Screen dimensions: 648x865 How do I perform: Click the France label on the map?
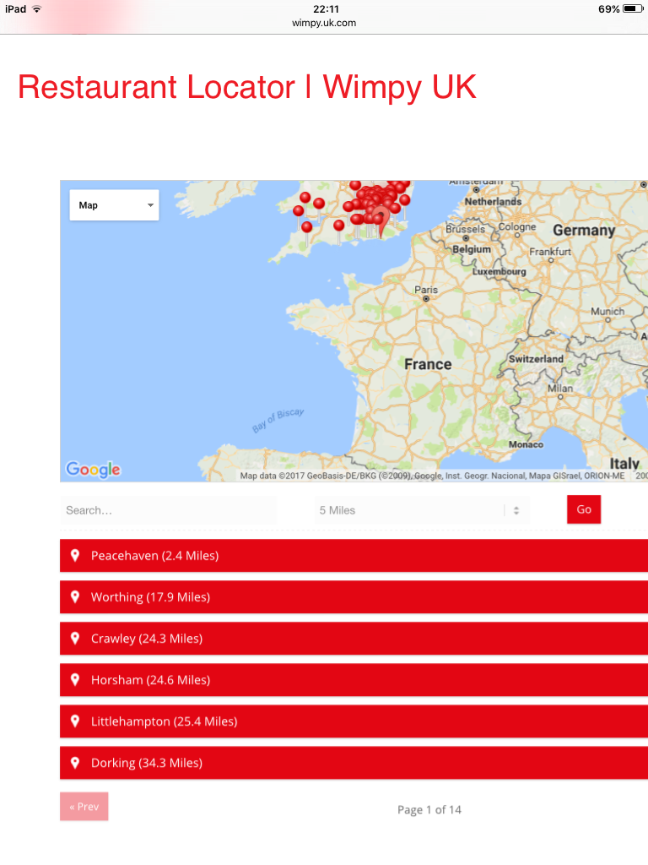pos(428,364)
